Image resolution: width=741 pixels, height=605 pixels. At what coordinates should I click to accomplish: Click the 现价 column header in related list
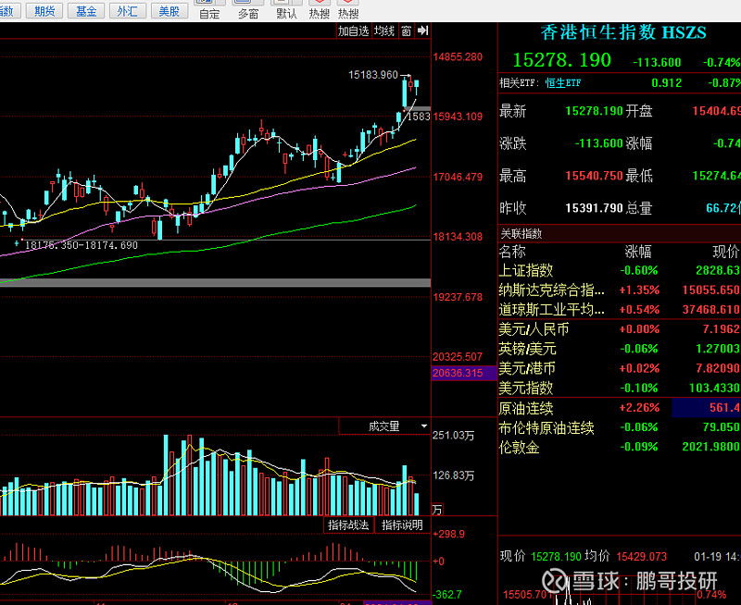click(x=725, y=252)
